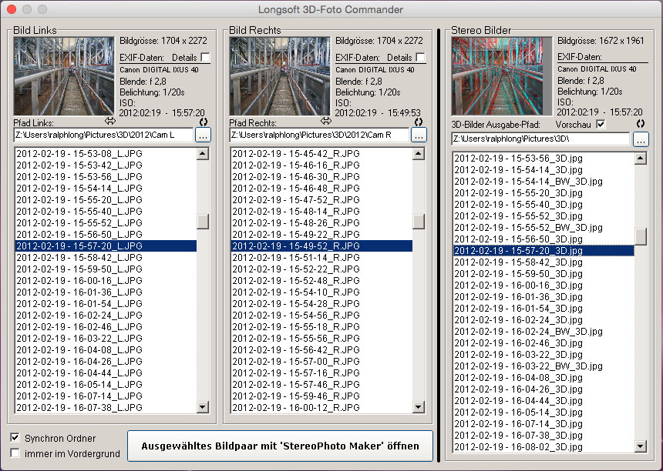663x471 pixels.
Task: Click the swap arrows icon under Bild Links thumbnail
Action: pos(110,121)
